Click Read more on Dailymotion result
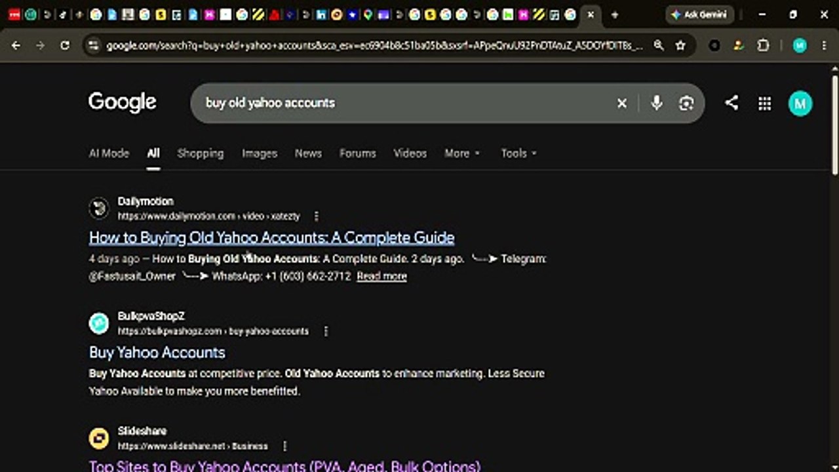 coord(381,276)
